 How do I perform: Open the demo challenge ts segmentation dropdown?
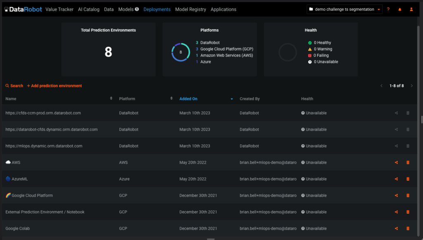pyautogui.click(x=345, y=9)
